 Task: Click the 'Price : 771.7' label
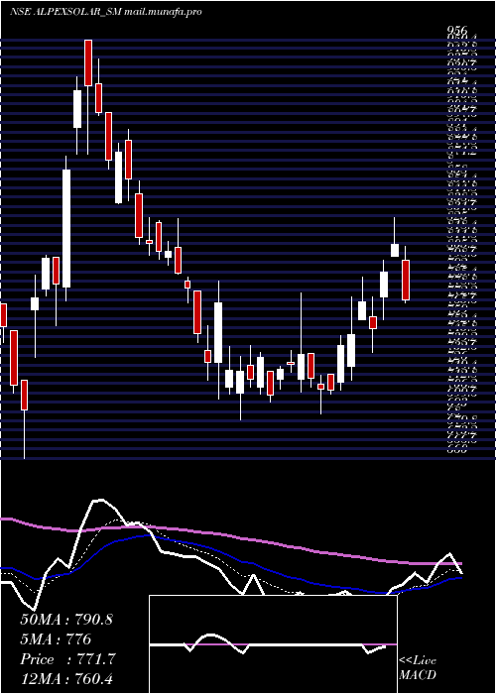pos(67,659)
